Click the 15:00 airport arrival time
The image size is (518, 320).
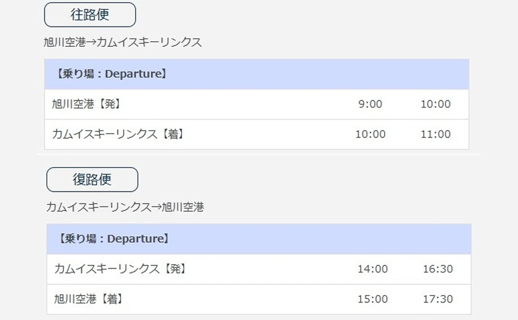click(373, 299)
